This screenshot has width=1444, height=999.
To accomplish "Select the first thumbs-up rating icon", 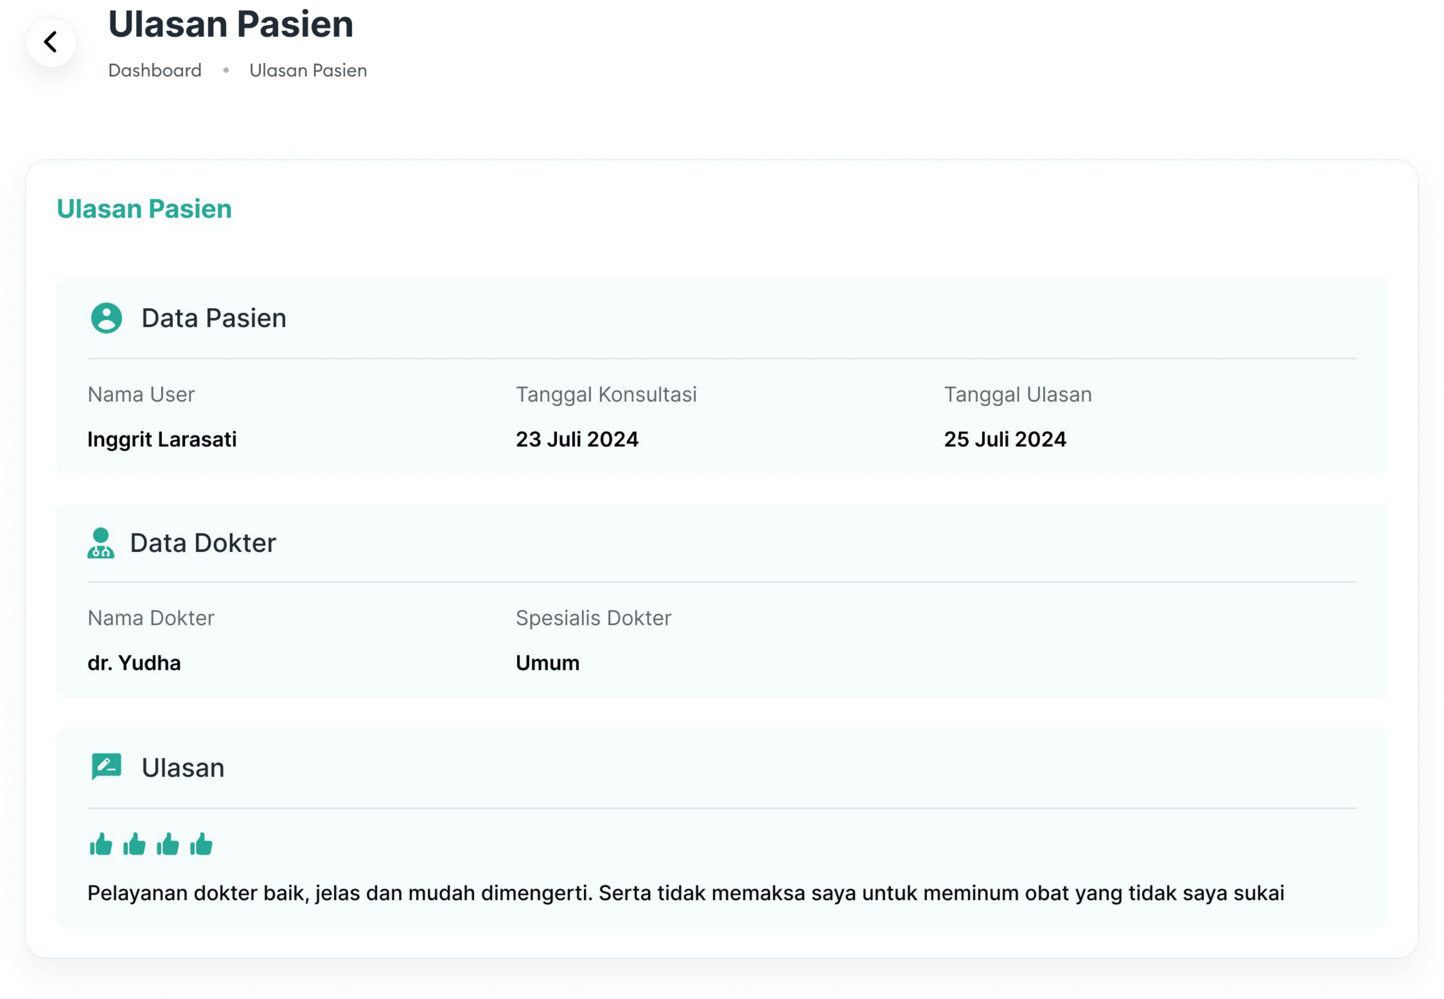I will point(101,844).
